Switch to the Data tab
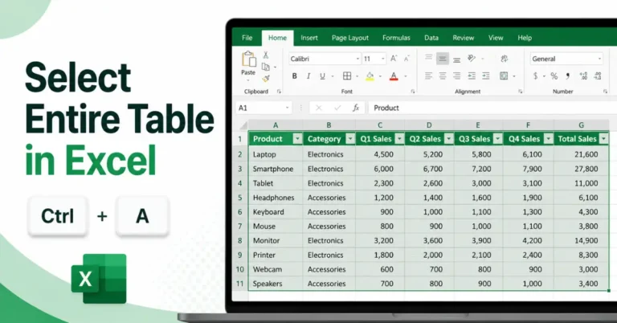The width and height of the screenshot is (617, 323). (x=431, y=38)
